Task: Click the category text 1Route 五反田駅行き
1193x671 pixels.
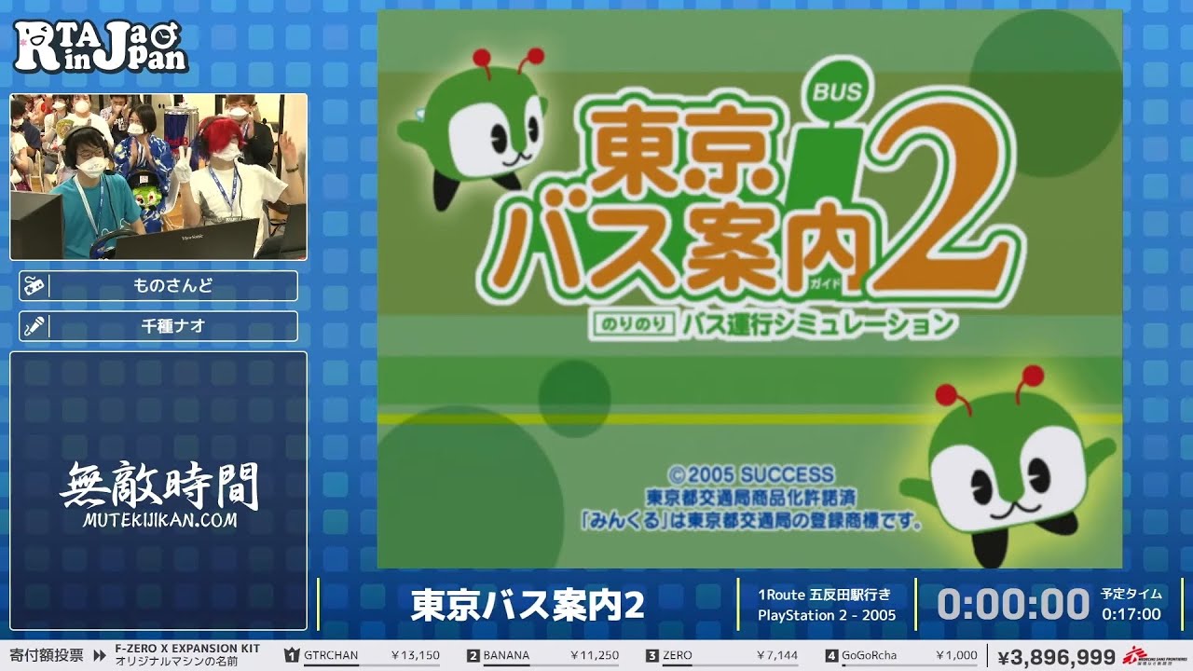Action: pos(824,595)
